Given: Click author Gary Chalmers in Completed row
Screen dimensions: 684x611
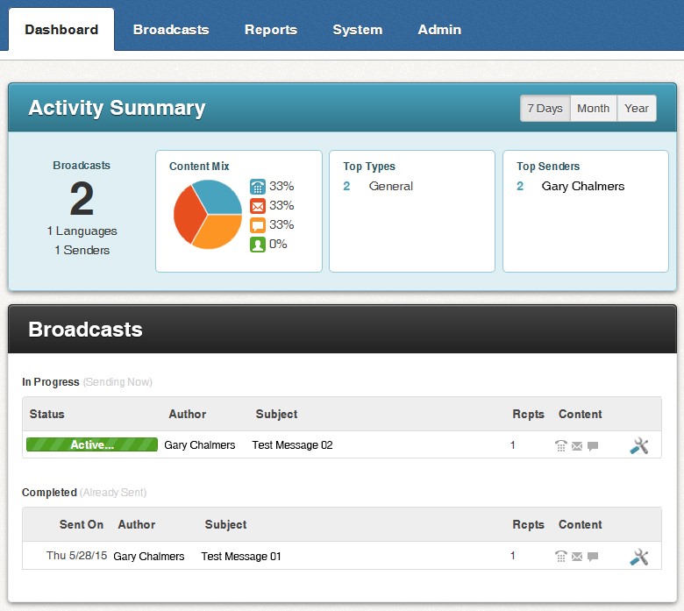Looking at the screenshot, I should pyautogui.click(x=149, y=556).
